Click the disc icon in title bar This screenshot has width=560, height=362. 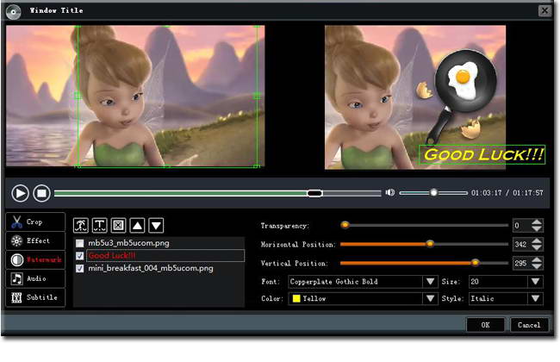(x=13, y=11)
